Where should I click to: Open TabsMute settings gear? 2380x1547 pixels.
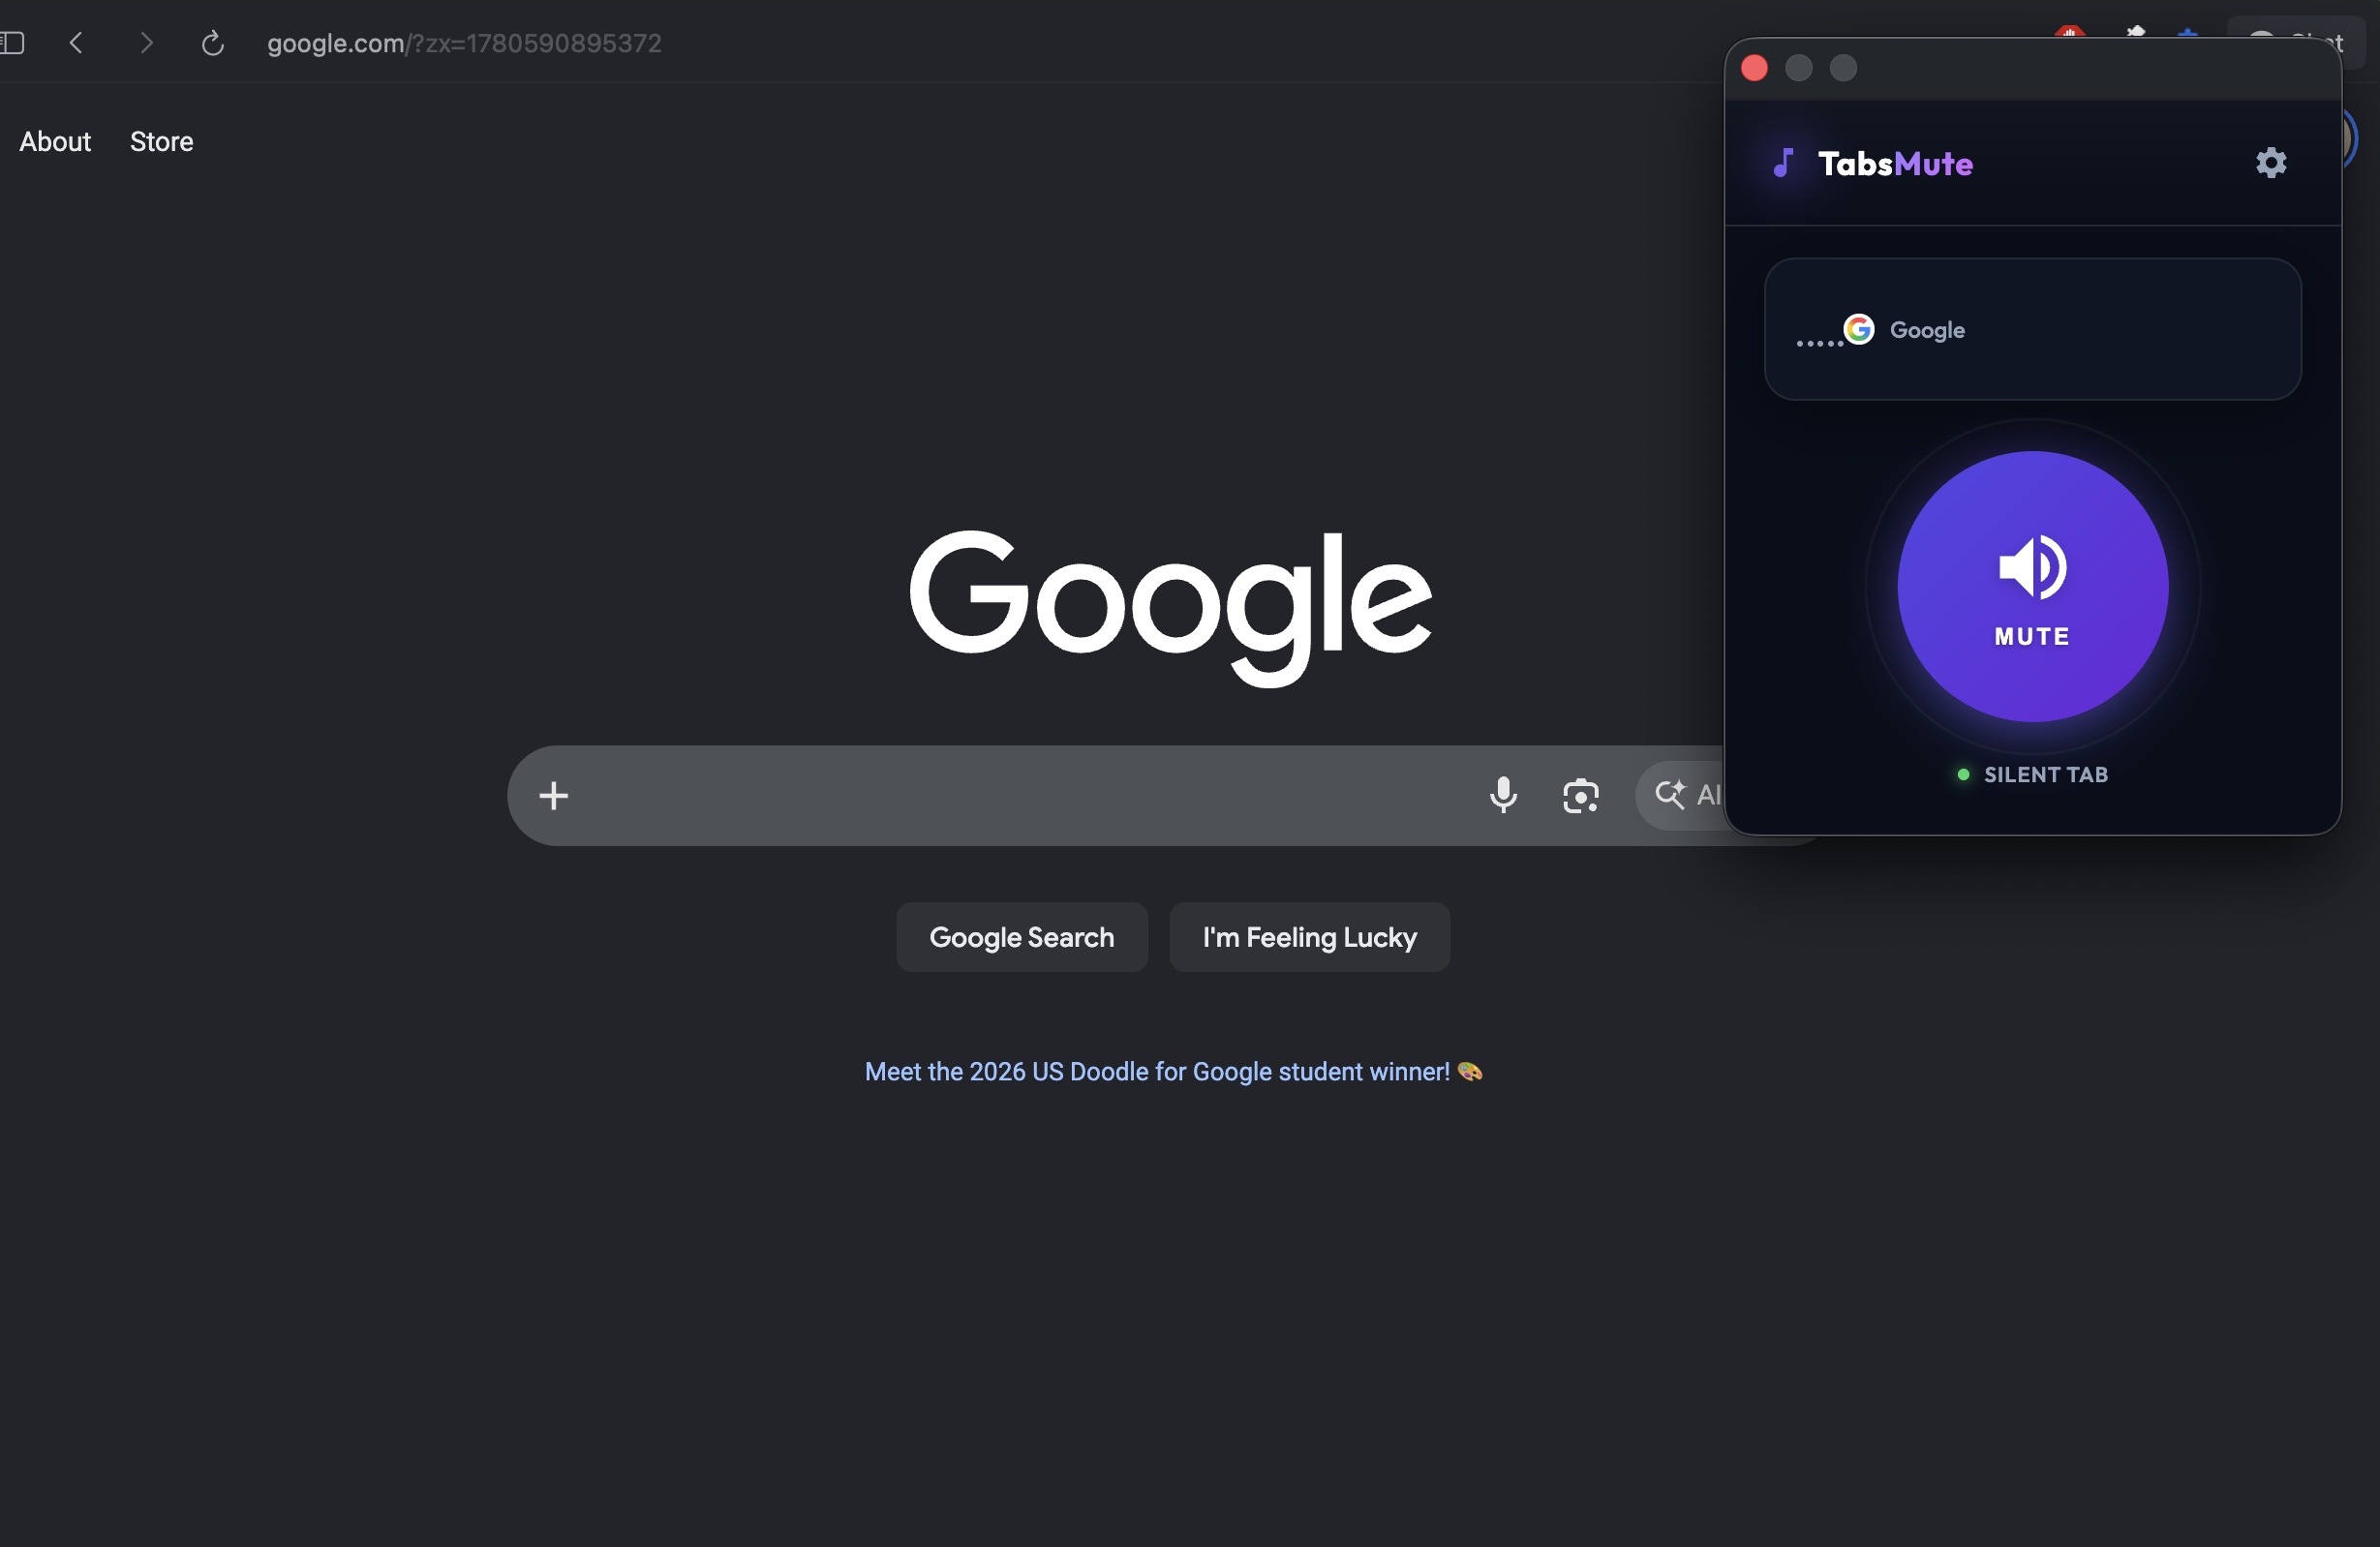[x=2271, y=163]
